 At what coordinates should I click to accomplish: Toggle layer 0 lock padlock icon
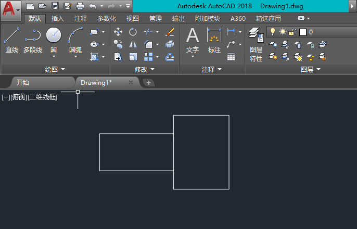point(292,32)
